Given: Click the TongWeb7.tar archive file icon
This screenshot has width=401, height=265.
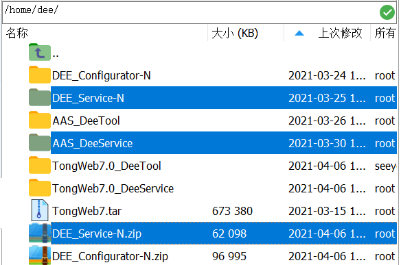Looking at the screenshot, I should pos(40,210).
